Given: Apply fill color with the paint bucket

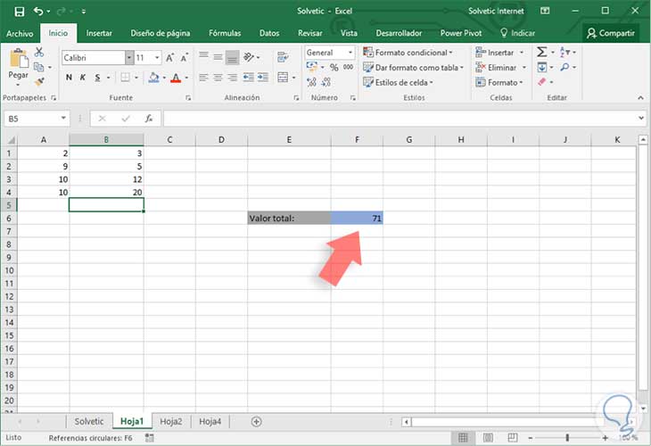Looking at the screenshot, I should point(153,78).
